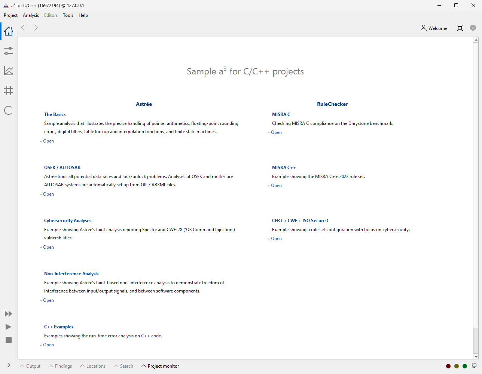
Task: Click the MISRA C++ heading
Action: point(284,168)
